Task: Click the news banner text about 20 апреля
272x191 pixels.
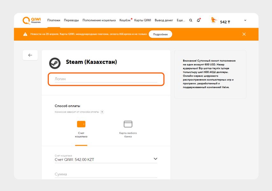Action: (x=89, y=34)
